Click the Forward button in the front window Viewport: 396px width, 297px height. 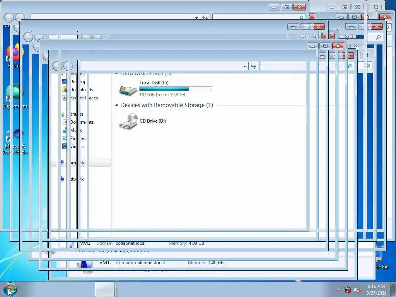[x=68, y=66]
